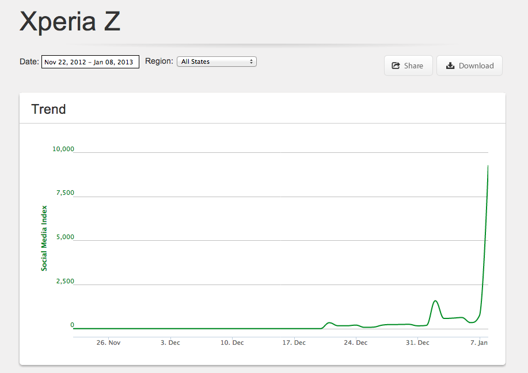Screen dimensions: 528x373
Task: Click the 26. Nov axis label
Action: (x=108, y=343)
